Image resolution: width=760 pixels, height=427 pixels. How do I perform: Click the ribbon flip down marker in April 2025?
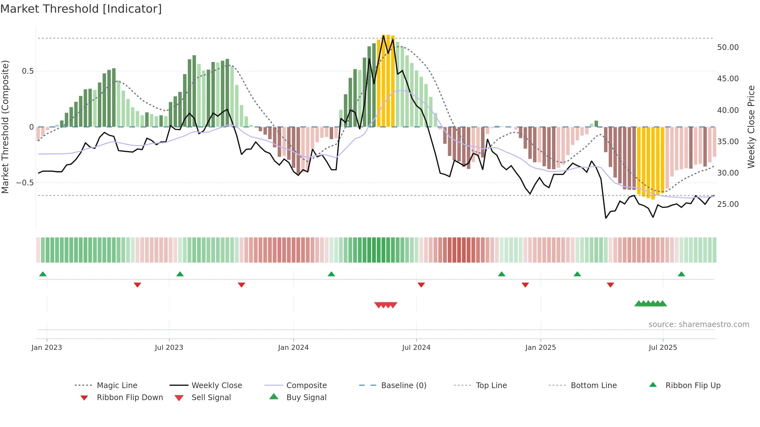(611, 285)
